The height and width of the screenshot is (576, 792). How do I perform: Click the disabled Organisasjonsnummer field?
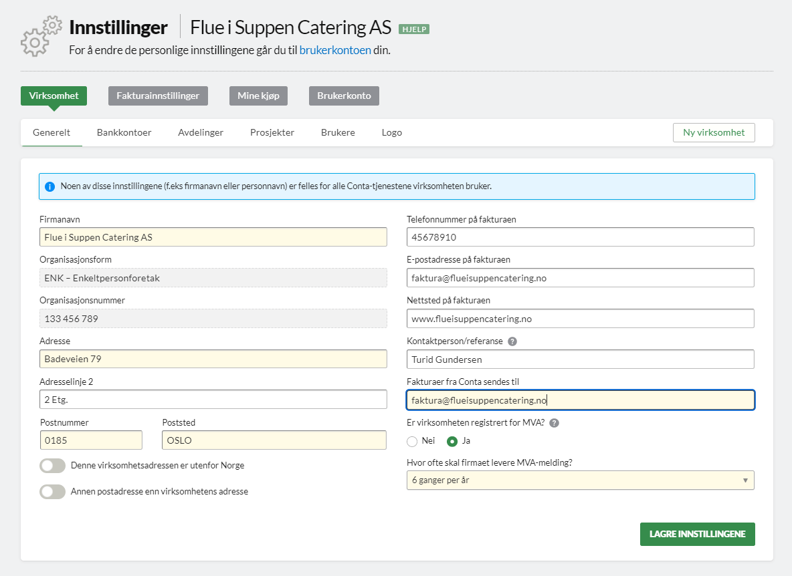point(213,319)
